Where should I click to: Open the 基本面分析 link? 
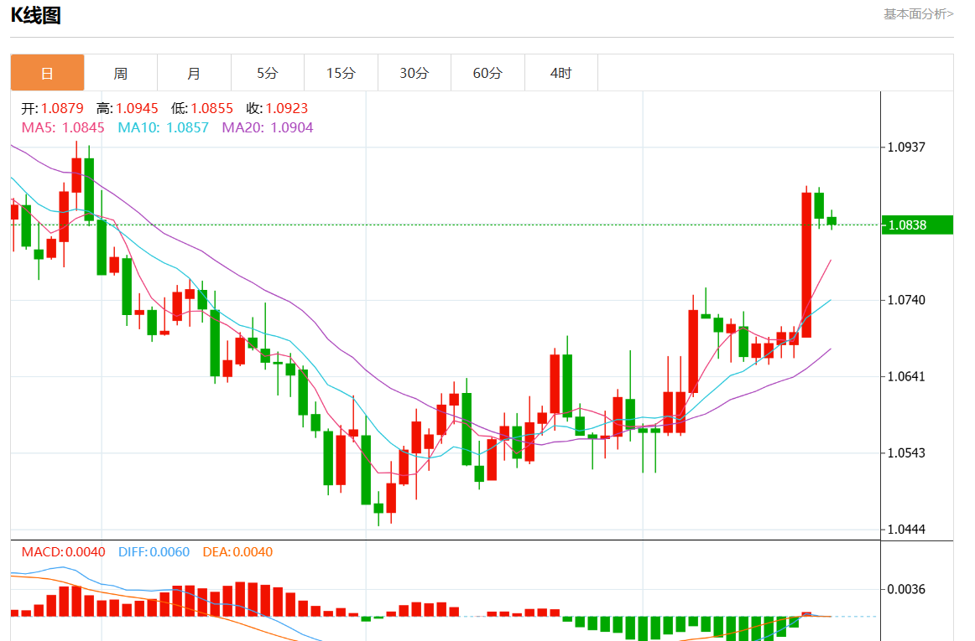click(919, 13)
